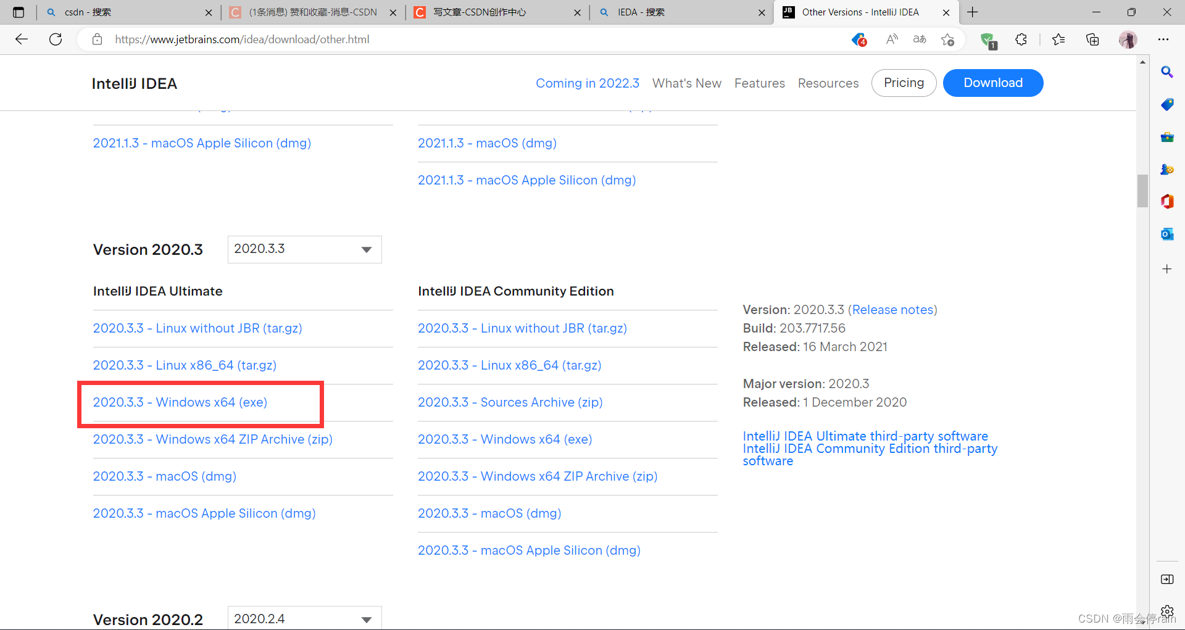Download Community 2020.3.3 macOS Apple Silicon

click(x=530, y=550)
